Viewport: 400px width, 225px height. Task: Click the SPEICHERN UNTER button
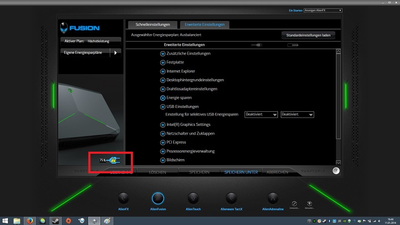[x=241, y=172]
